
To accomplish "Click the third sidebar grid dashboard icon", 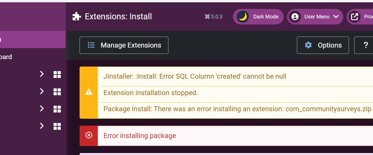I will (x=57, y=109).
